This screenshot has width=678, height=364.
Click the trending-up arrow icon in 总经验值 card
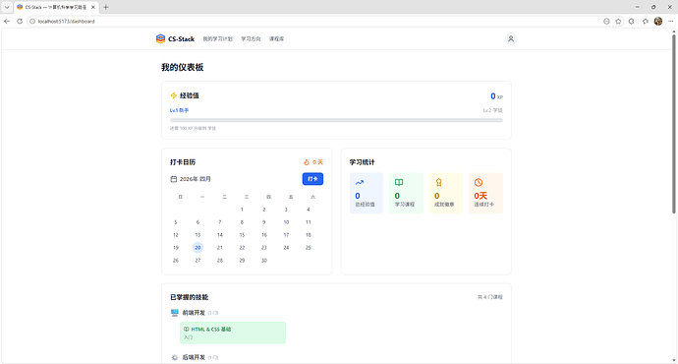coord(360,183)
